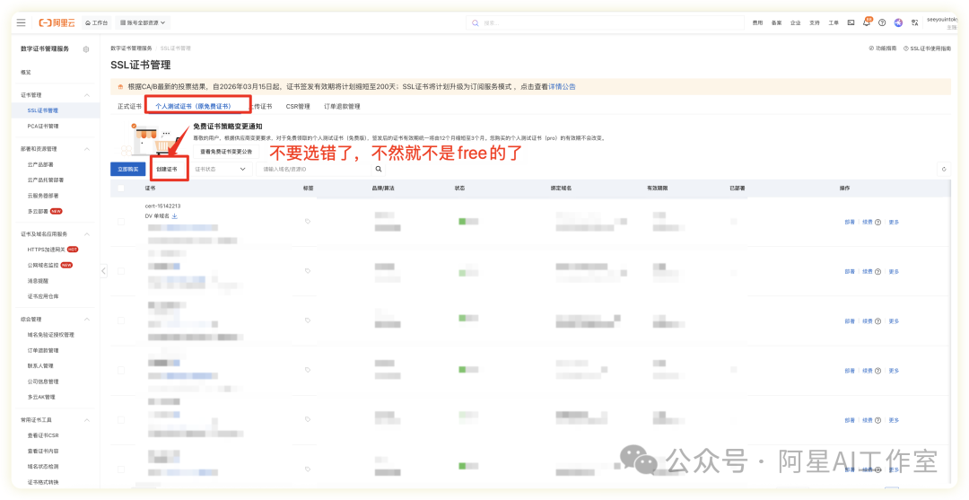Collapse the 证书及域名应用服务 group
969x500 pixels.
click(87, 234)
